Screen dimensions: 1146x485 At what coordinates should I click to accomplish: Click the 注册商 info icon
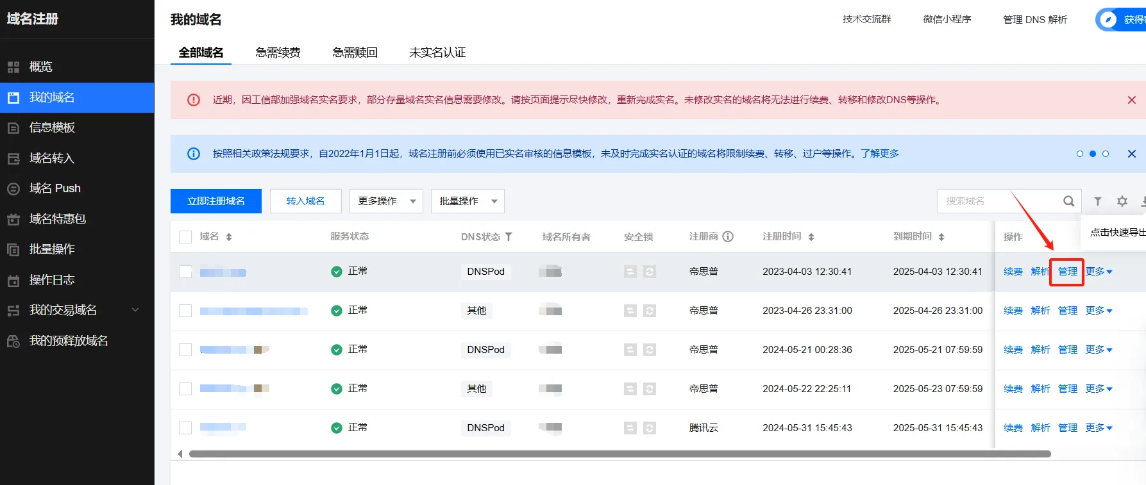[728, 236]
